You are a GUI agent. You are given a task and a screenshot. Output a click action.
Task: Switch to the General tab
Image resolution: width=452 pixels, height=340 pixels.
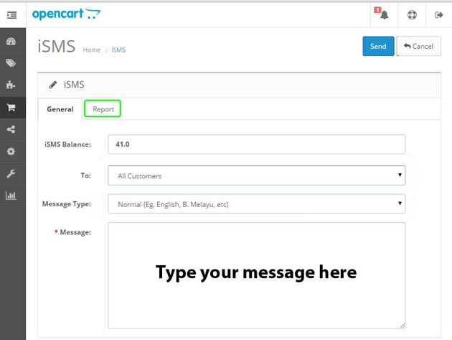coord(60,109)
